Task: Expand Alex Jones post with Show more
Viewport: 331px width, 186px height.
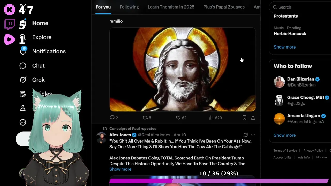Action: pyautogui.click(x=120, y=169)
